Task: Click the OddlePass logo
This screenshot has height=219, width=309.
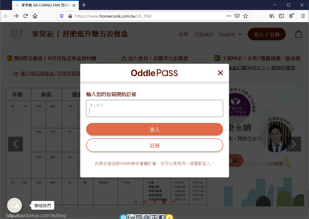Action: tap(154, 73)
